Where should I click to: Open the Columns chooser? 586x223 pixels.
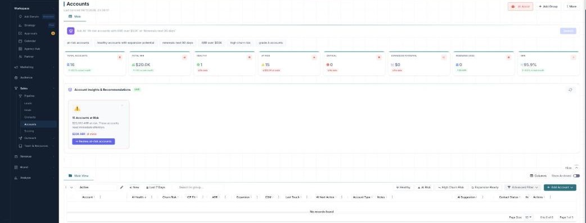pyautogui.click(x=538, y=176)
